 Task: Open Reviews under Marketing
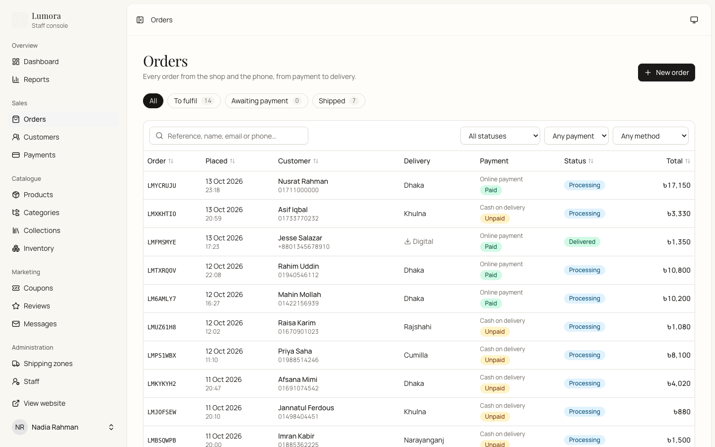point(64,306)
